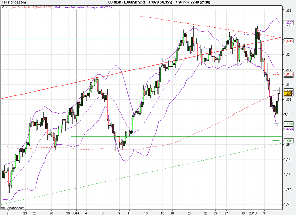Click the purple 1,3307 upper Bollinger price tag

pyautogui.click(x=288, y=23)
